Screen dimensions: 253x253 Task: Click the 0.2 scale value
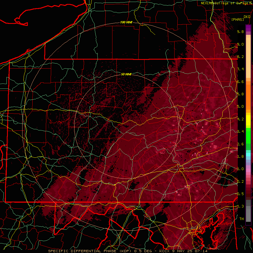click(240, 182)
